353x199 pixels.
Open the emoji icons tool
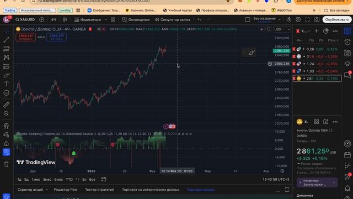click(6, 93)
